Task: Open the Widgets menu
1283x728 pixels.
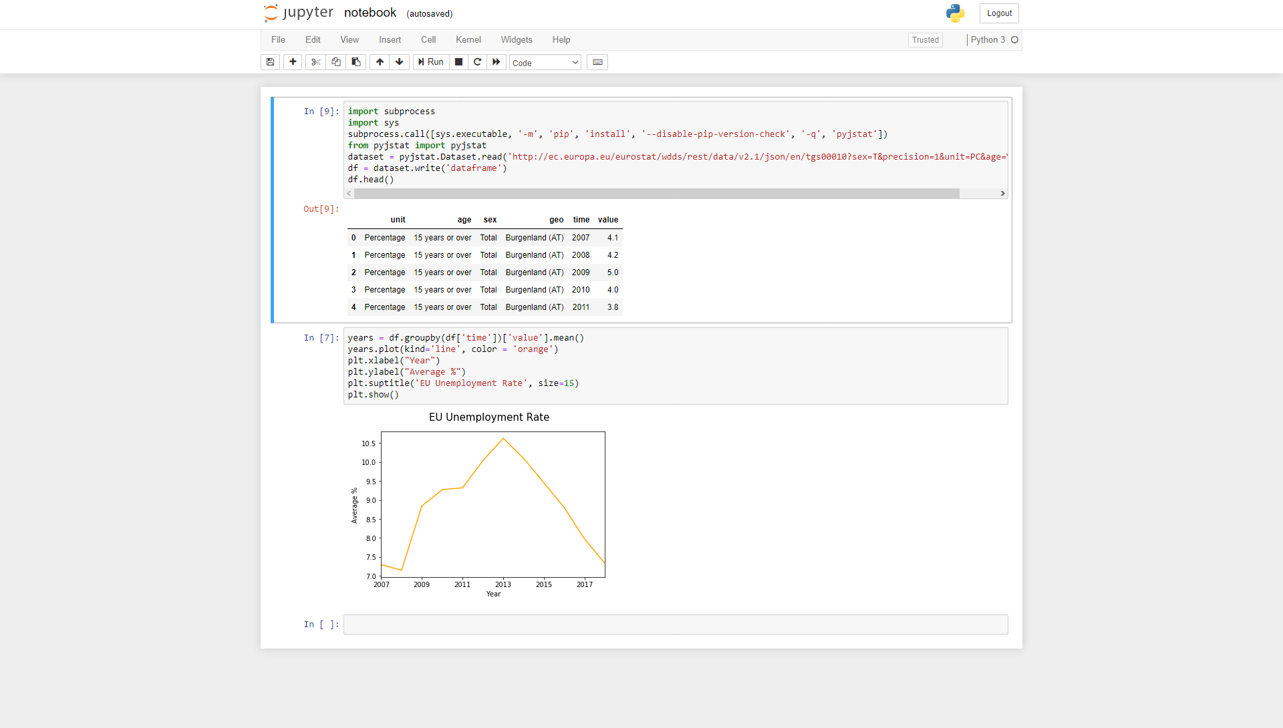Action: [517, 40]
